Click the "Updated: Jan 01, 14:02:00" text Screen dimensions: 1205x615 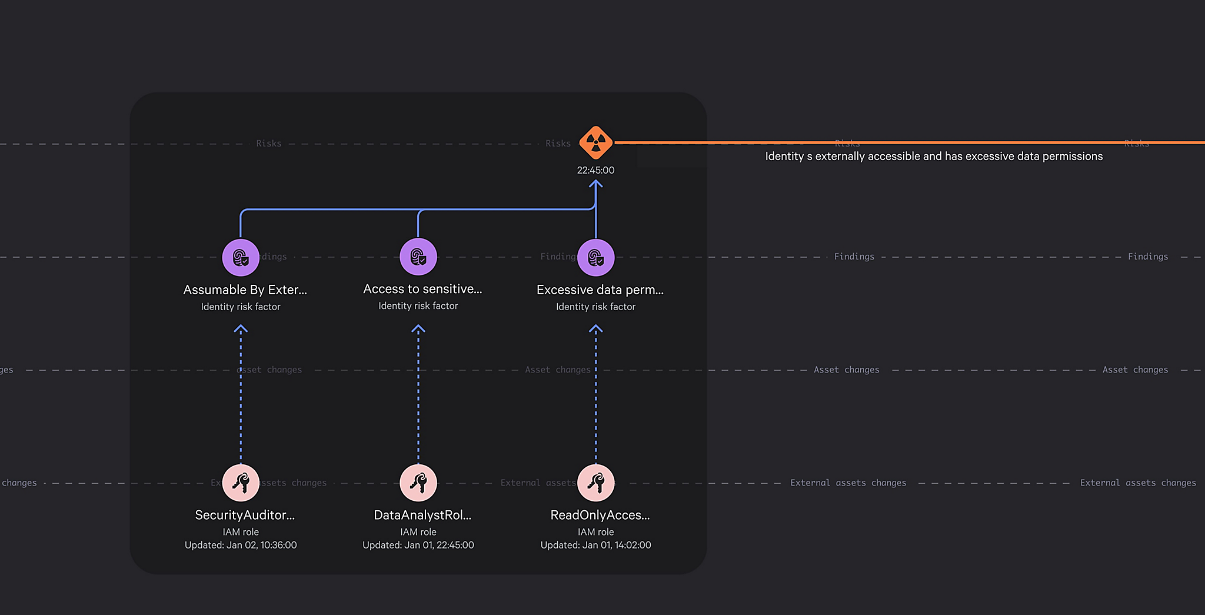(595, 545)
